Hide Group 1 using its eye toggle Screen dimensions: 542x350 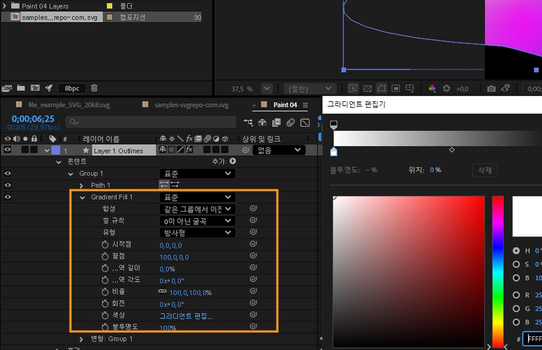pyautogui.click(x=7, y=173)
